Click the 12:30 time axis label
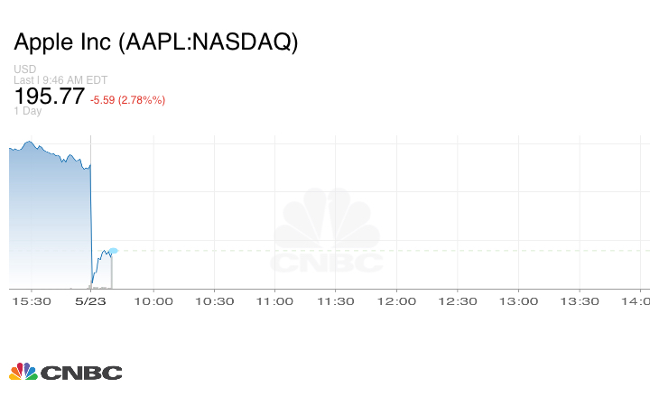The height and width of the screenshot is (406, 650). click(457, 301)
